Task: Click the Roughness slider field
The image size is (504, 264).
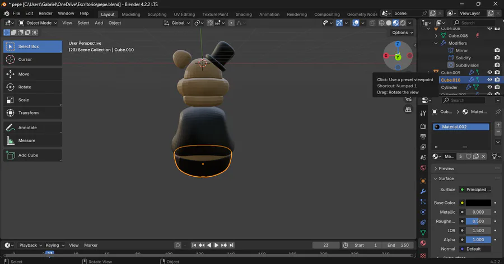Action: [478, 221]
